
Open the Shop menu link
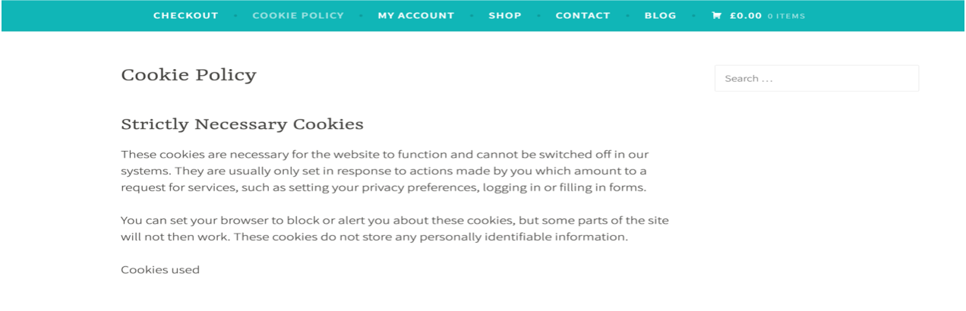(505, 15)
